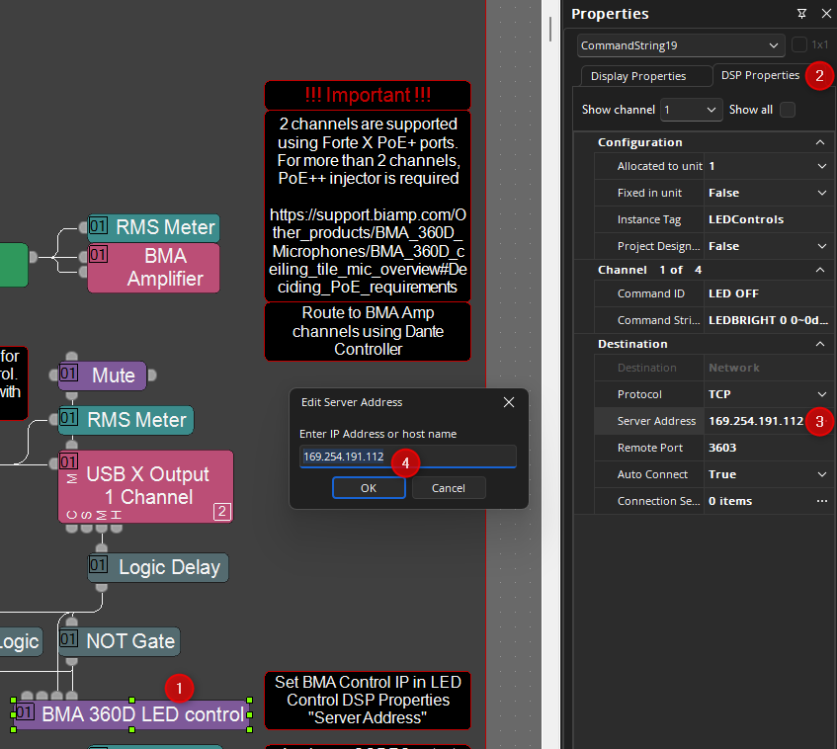Click the Command String value LEDBRIGHT
The height and width of the screenshot is (749, 837).
pos(768,320)
